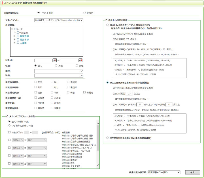
Task: Check 未実施 for 面接実施状況
Action: [52, 108]
